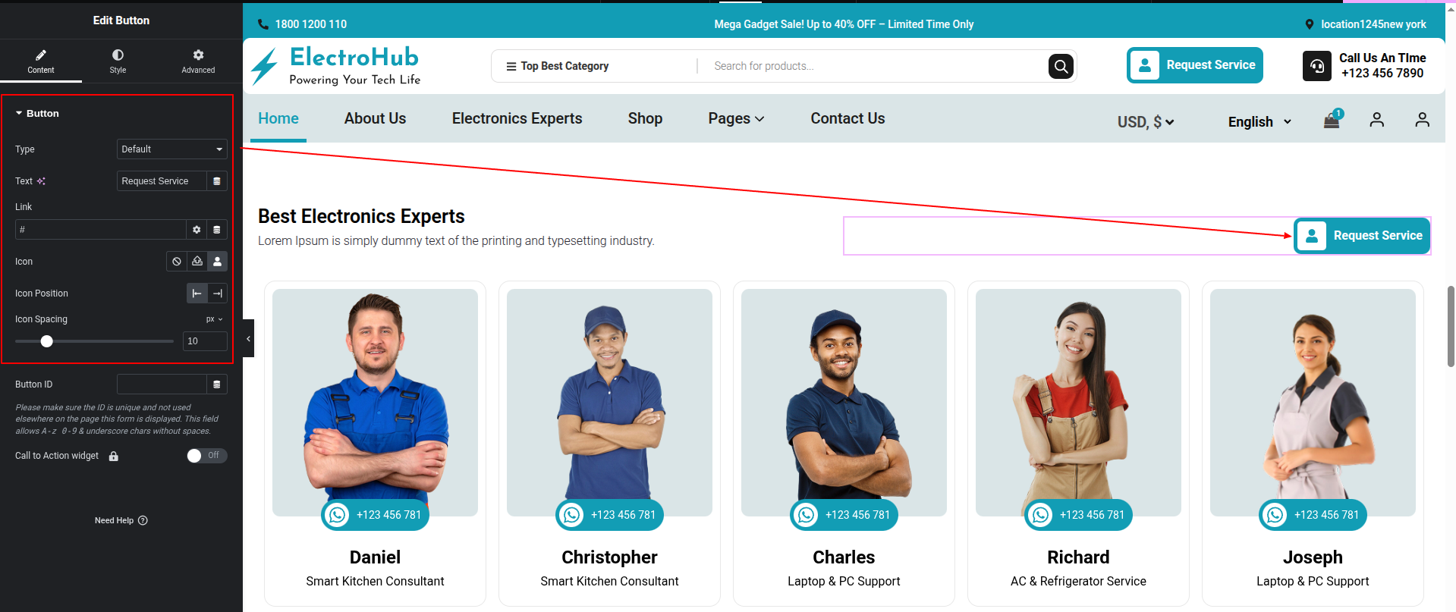The height and width of the screenshot is (612, 1456).
Task: Choose the 'None' icon option
Action: click(x=177, y=262)
